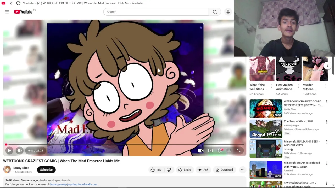This screenshot has height=188, width=335.
Task: Dislike the video
Action: point(169,170)
